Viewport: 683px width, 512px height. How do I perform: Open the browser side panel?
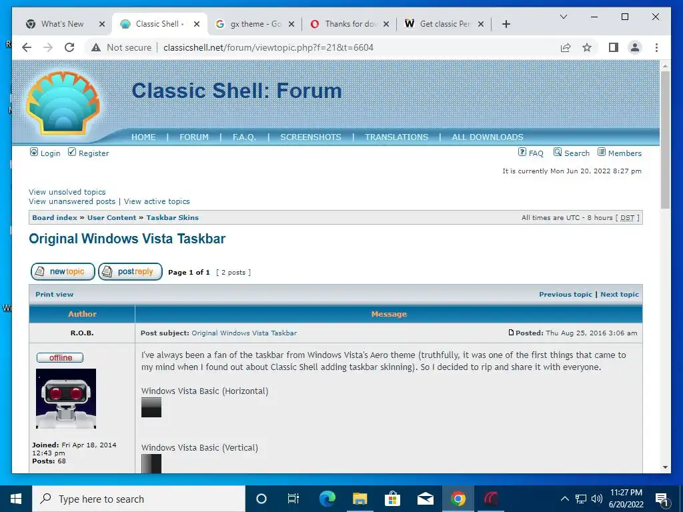614,47
